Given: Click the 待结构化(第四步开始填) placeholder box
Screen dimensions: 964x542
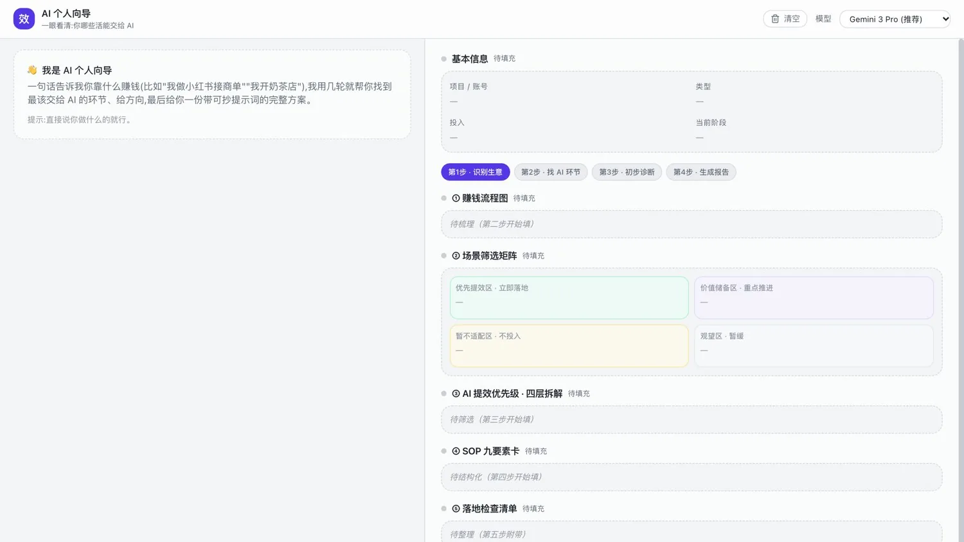Looking at the screenshot, I should tap(692, 477).
